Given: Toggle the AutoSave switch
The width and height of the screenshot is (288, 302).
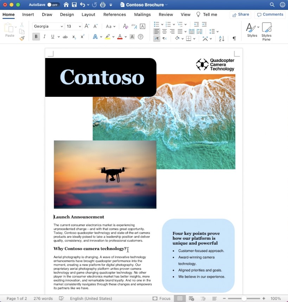Looking at the screenshot, I should pos(53,5).
